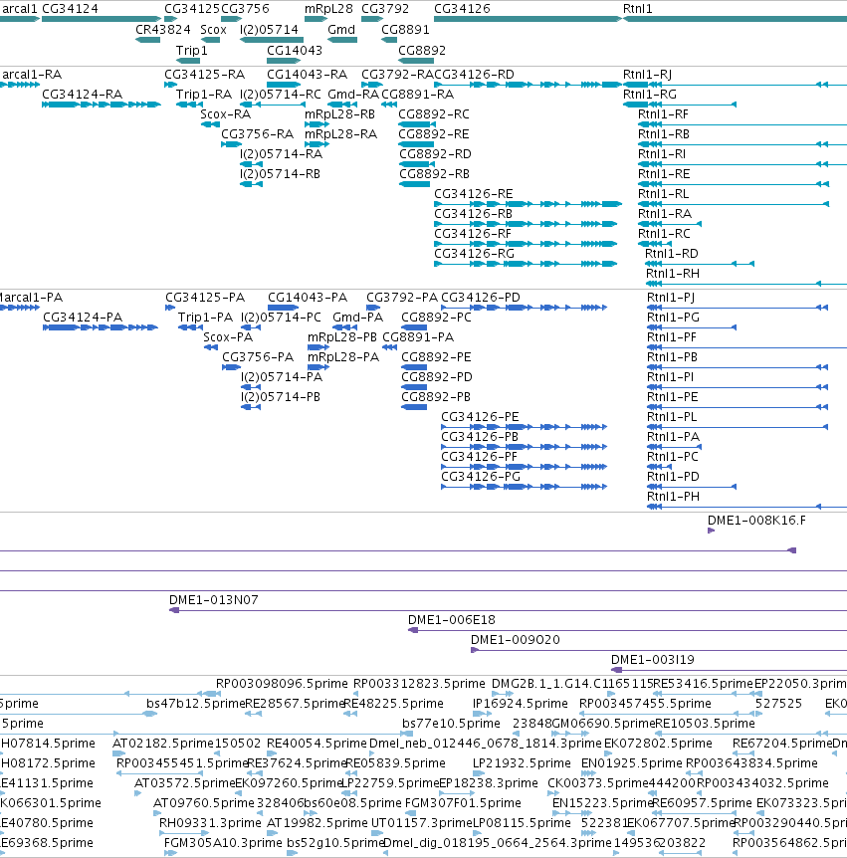Click protein CG34126-PF label

tap(480, 456)
